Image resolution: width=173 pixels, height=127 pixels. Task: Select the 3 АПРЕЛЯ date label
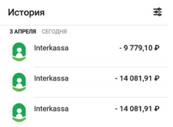(x=23, y=32)
